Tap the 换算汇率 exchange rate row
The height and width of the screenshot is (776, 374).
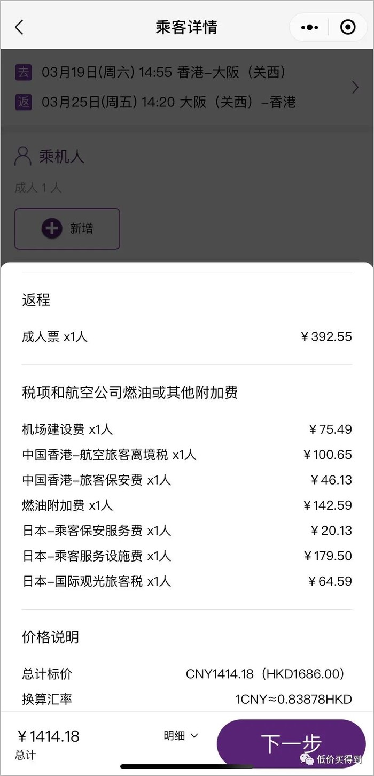click(x=187, y=699)
